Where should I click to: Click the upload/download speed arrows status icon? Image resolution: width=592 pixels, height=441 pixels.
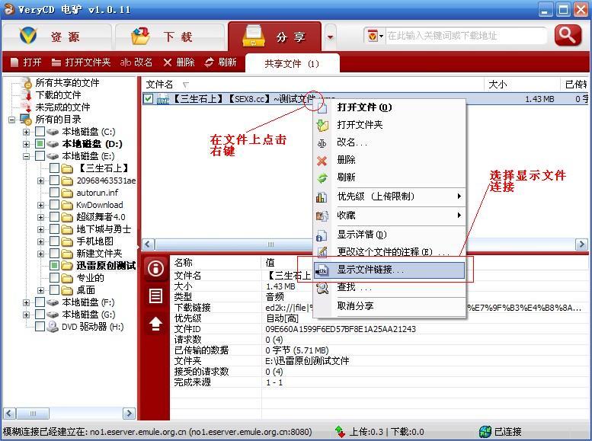340,432
